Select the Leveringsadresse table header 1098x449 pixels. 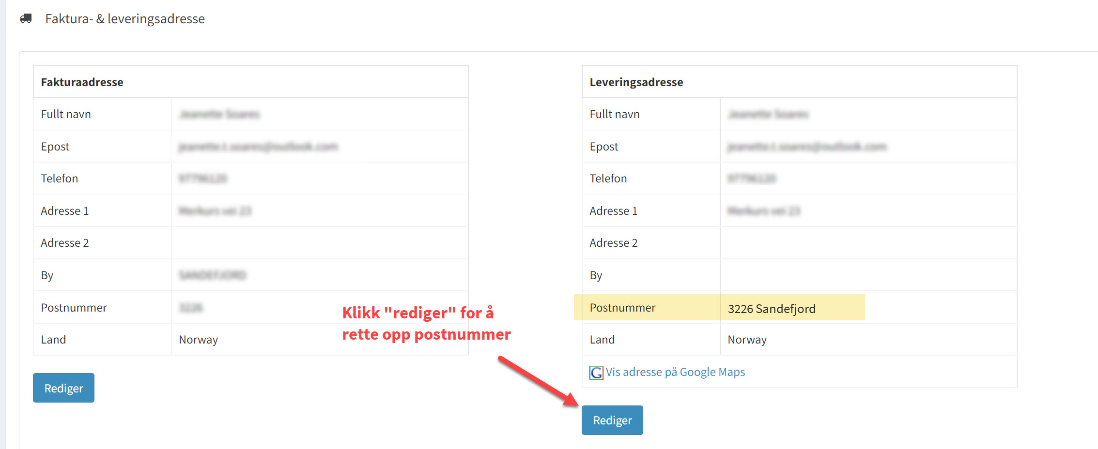[x=636, y=82]
